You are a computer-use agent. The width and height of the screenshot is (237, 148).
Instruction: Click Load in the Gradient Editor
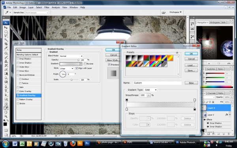[191, 66]
